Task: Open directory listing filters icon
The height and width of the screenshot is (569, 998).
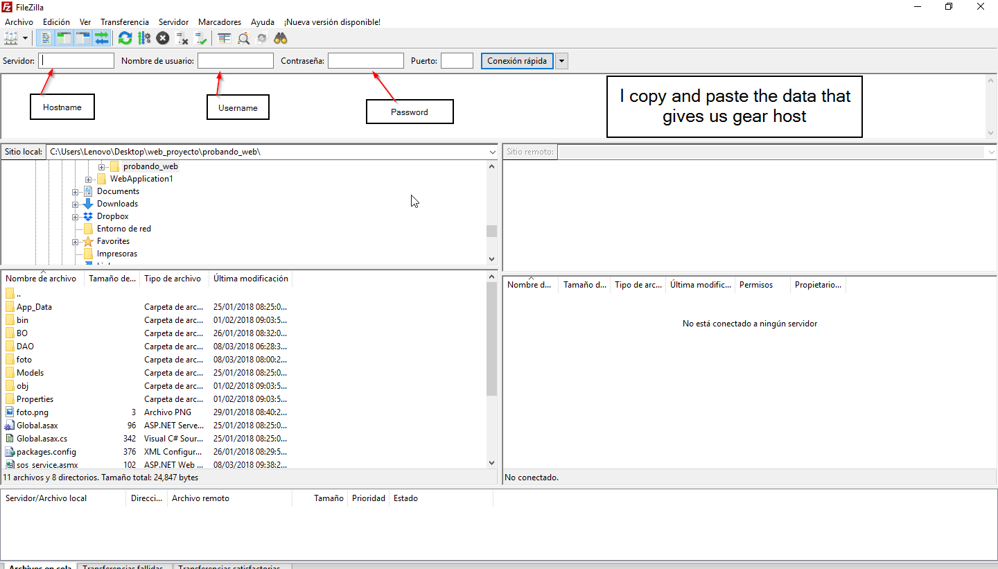Action: point(224,38)
